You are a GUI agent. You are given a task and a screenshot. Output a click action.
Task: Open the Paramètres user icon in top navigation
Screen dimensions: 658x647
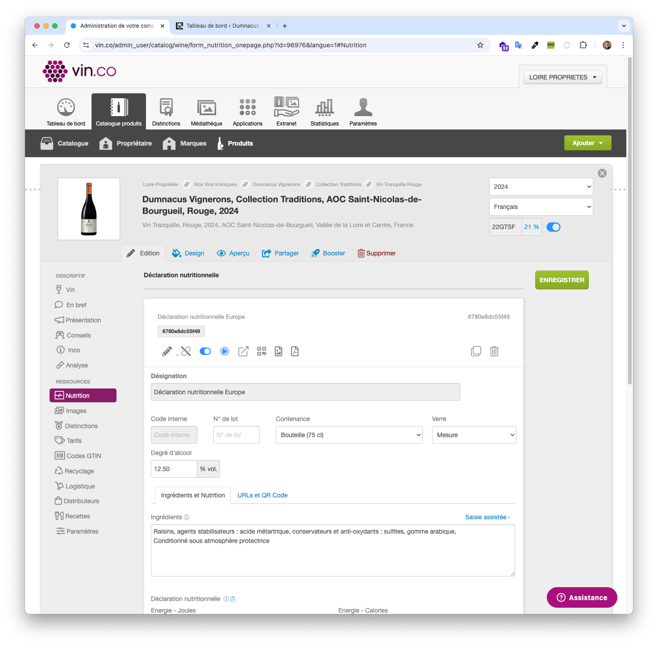pos(363,107)
